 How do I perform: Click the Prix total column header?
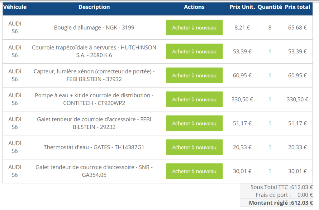(298, 7)
